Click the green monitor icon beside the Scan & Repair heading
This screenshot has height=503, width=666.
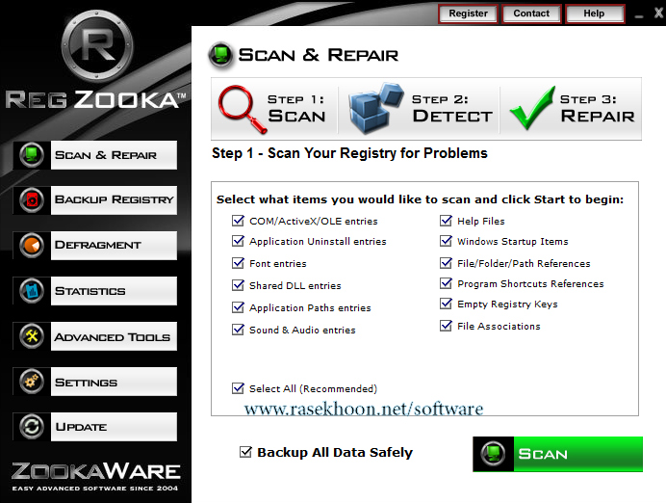point(220,55)
